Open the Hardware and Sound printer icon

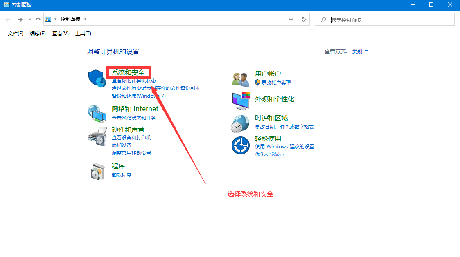97,136
